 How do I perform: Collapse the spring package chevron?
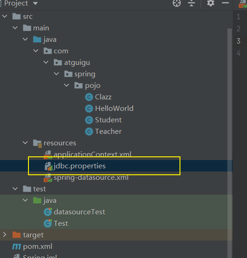click(x=56, y=74)
